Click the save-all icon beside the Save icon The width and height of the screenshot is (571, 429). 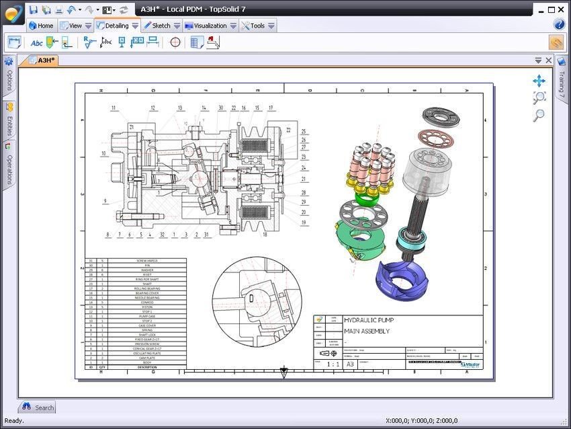pos(46,9)
